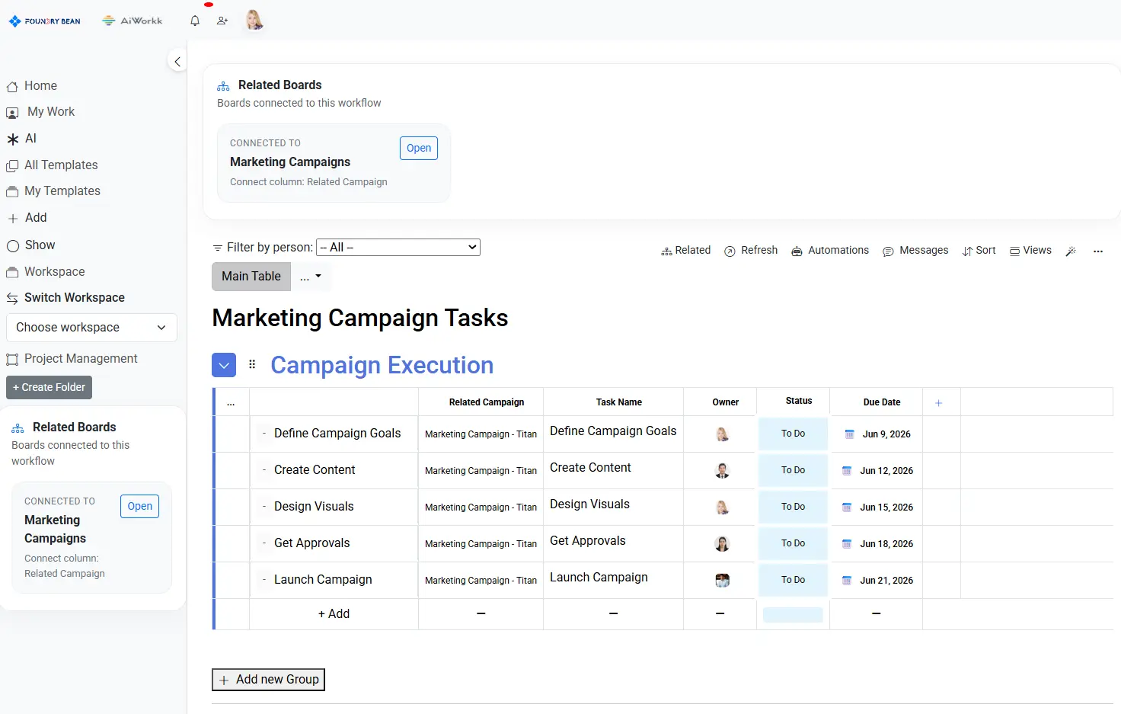
Task: Open the notifications bell
Action: point(195,21)
